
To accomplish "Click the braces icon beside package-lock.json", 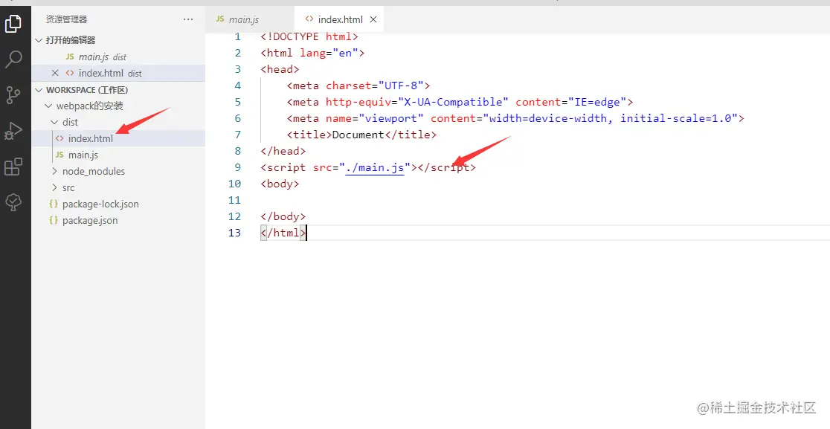I will coord(53,204).
